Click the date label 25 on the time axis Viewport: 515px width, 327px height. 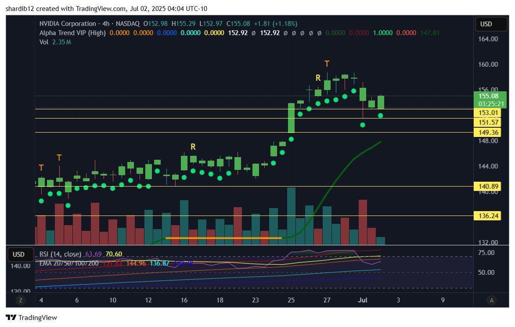point(291,300)
